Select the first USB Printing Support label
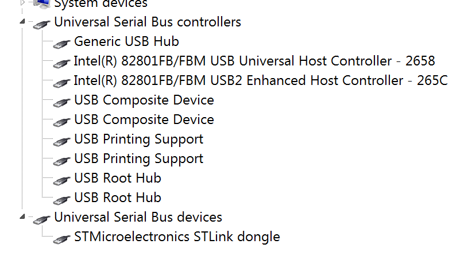The image size is (472, 271). (138, 139)
